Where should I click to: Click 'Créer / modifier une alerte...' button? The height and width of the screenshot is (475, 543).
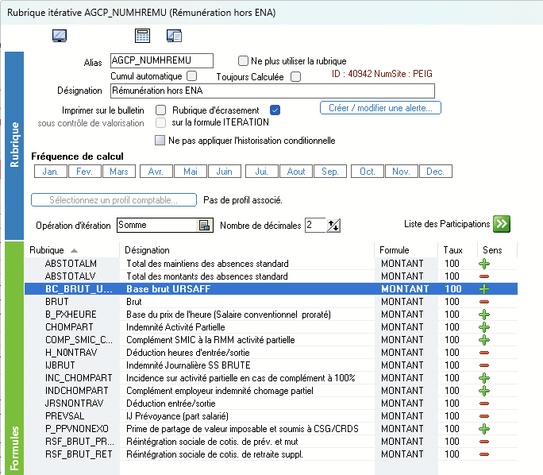point(380,108)
